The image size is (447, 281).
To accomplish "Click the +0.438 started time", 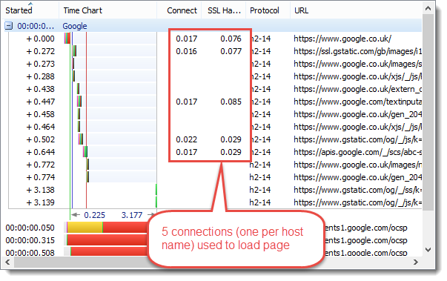I will click(x=40, y=89).
